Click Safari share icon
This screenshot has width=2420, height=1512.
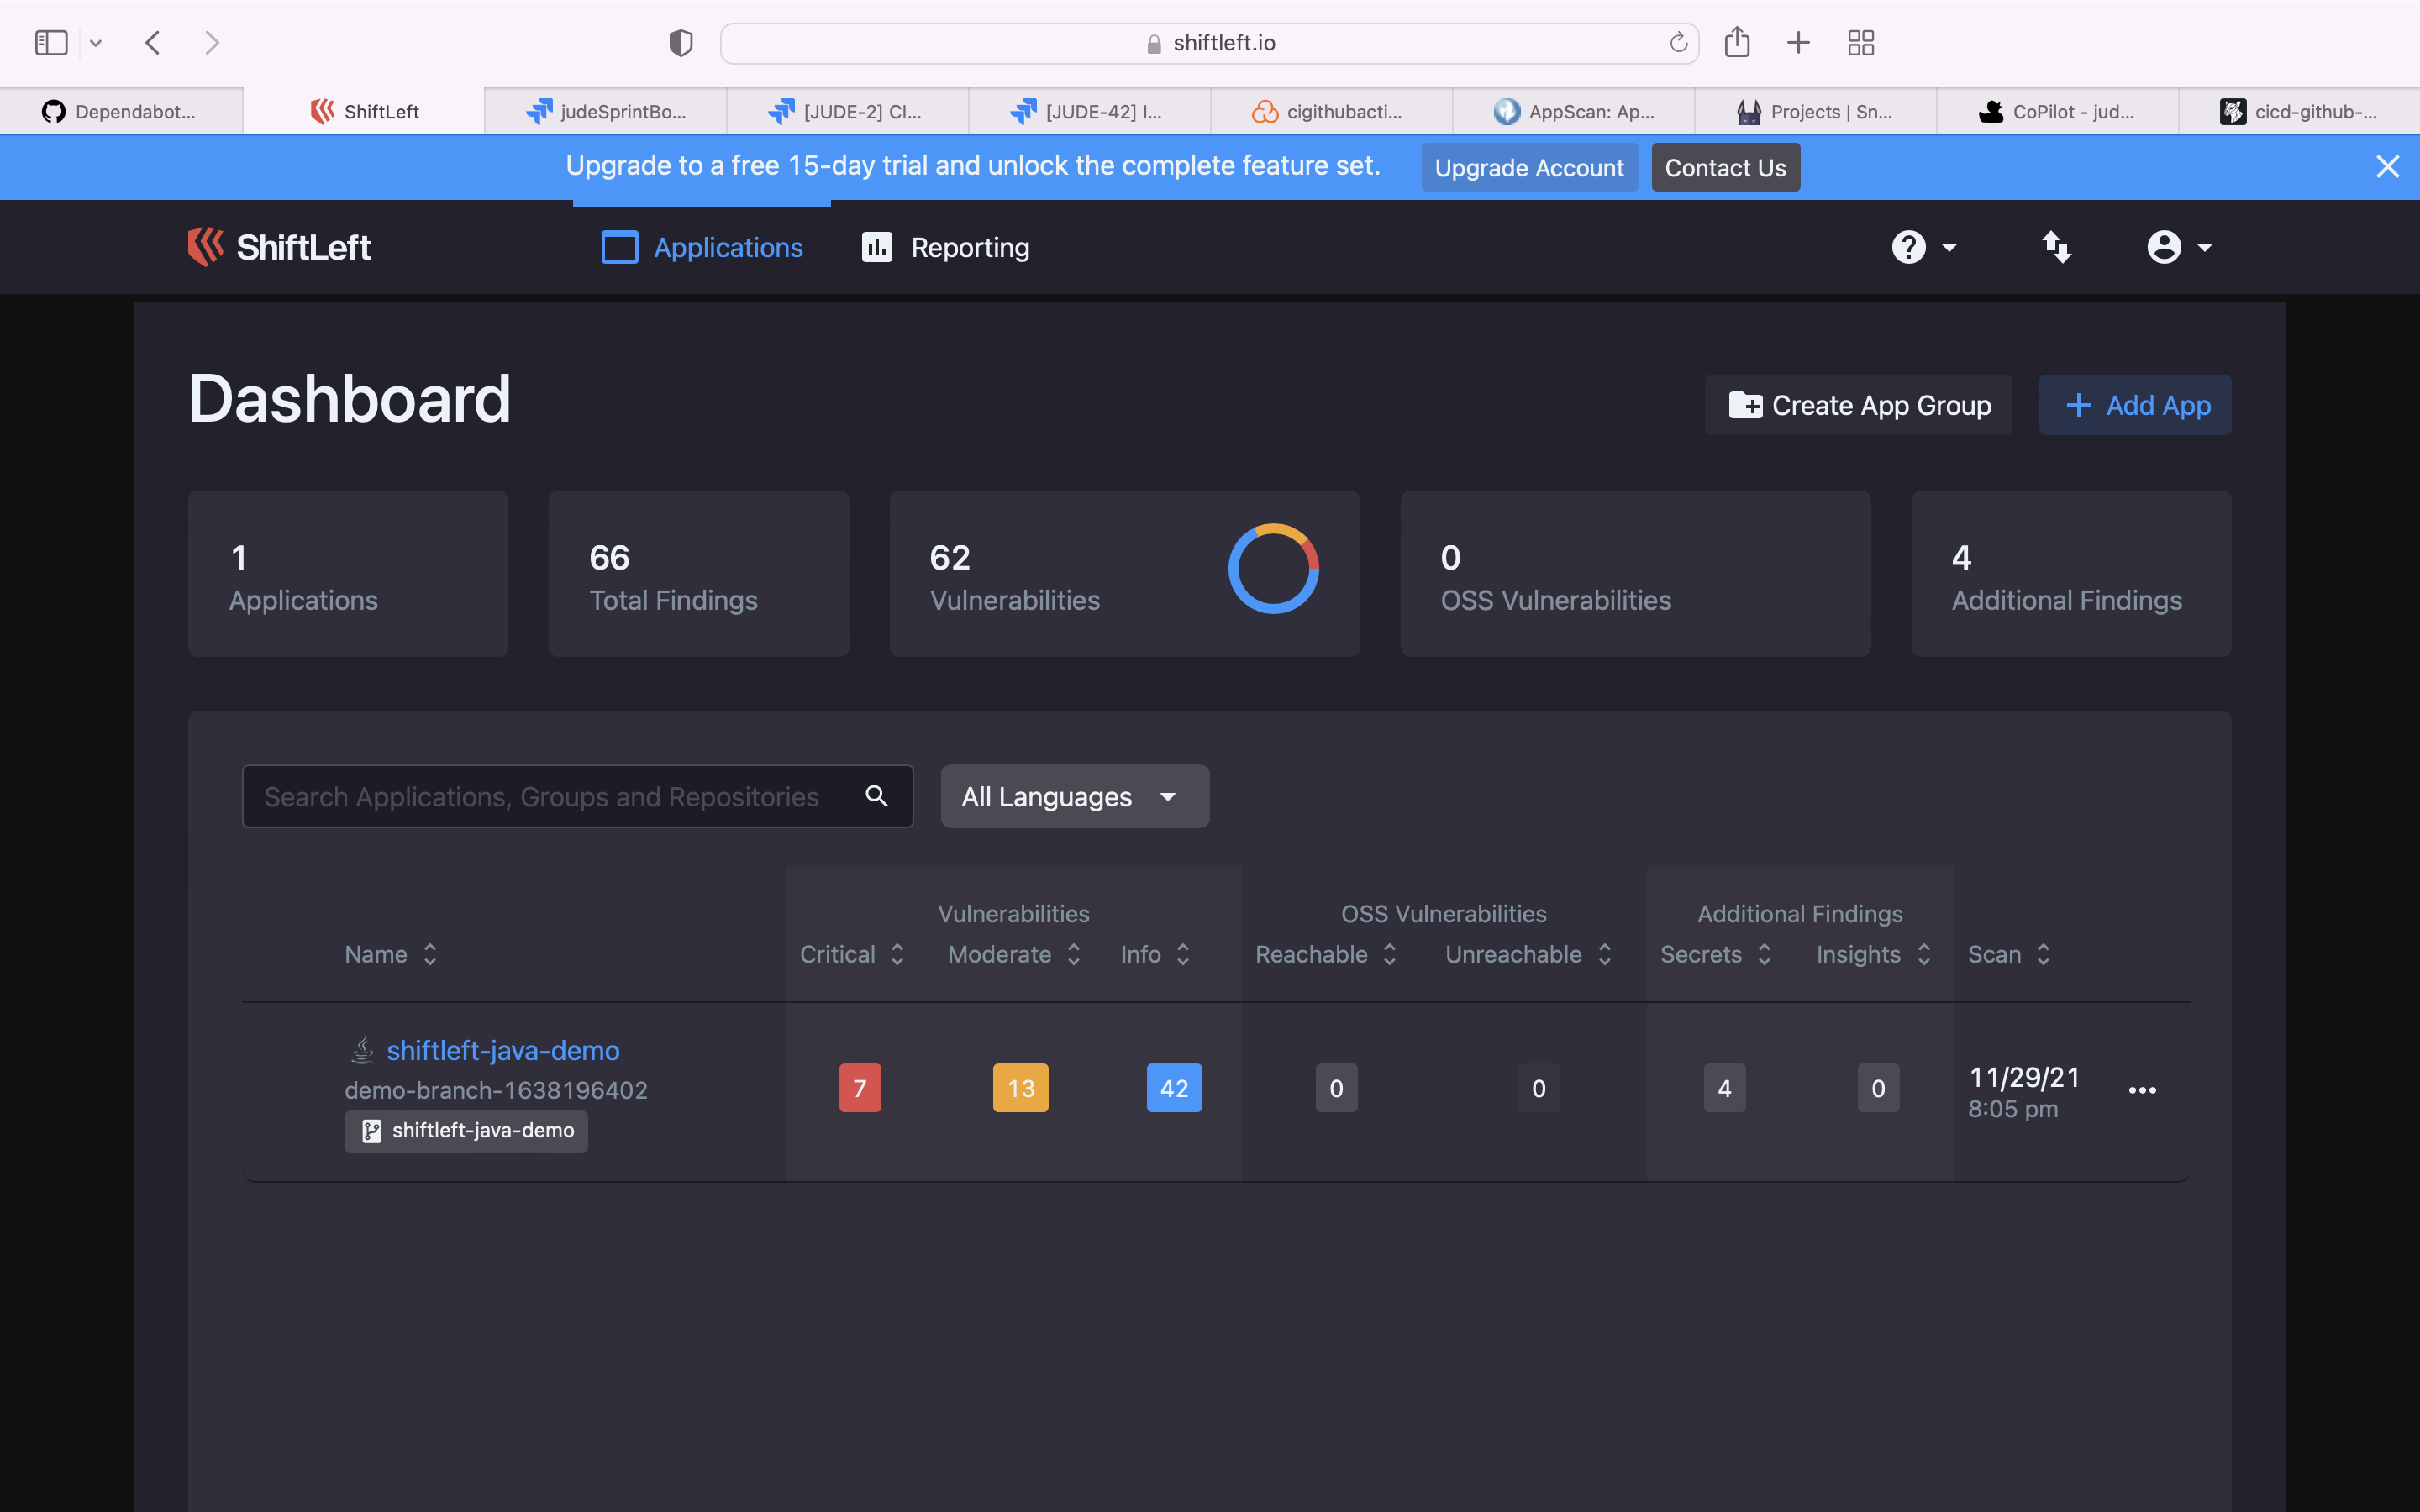click(1737, 43)
